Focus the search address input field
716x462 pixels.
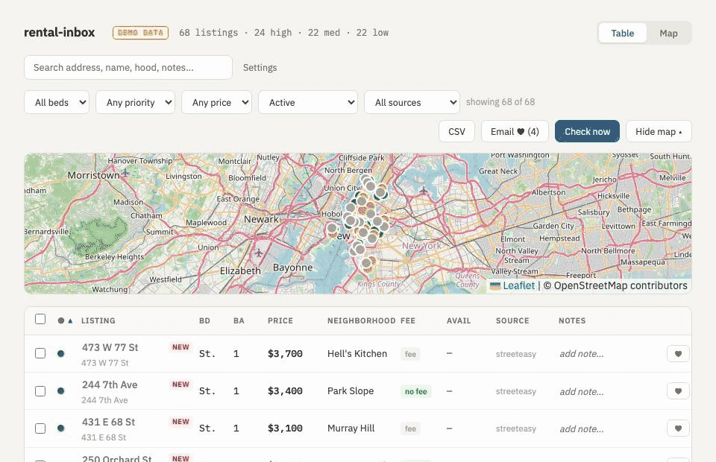tap(128, 68)
